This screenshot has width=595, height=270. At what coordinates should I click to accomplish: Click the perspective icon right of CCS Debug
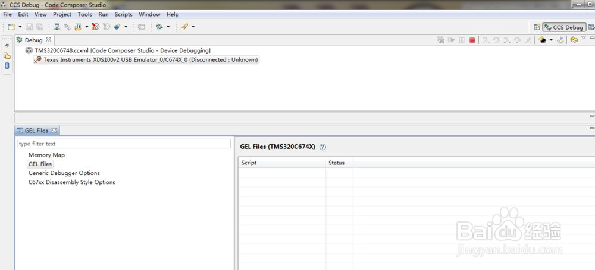tap(591, 27)
